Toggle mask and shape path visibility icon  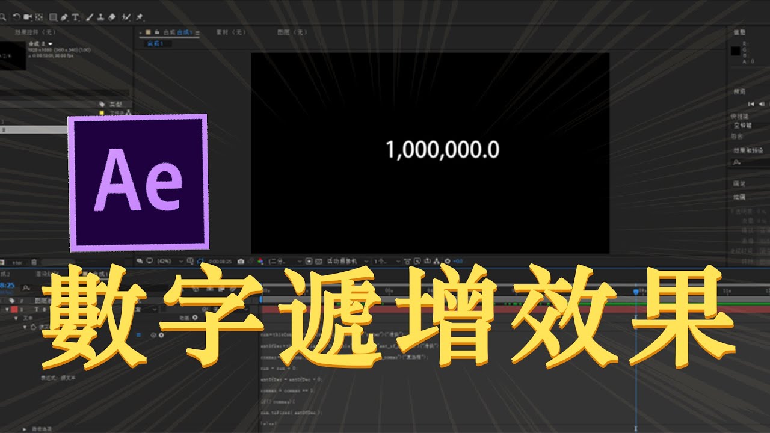[x=200, y=261]
